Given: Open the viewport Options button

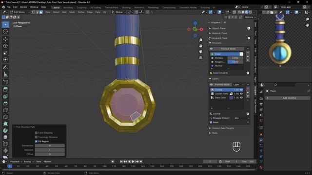Looking at the screenshot, I should click(x=250, y=17).
